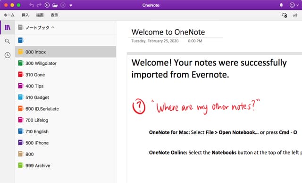Image resolution: width=302 pixels, height=183 pixels.
Task: Open the 500 iPhone notebook
Action: [x=66, y=143]
